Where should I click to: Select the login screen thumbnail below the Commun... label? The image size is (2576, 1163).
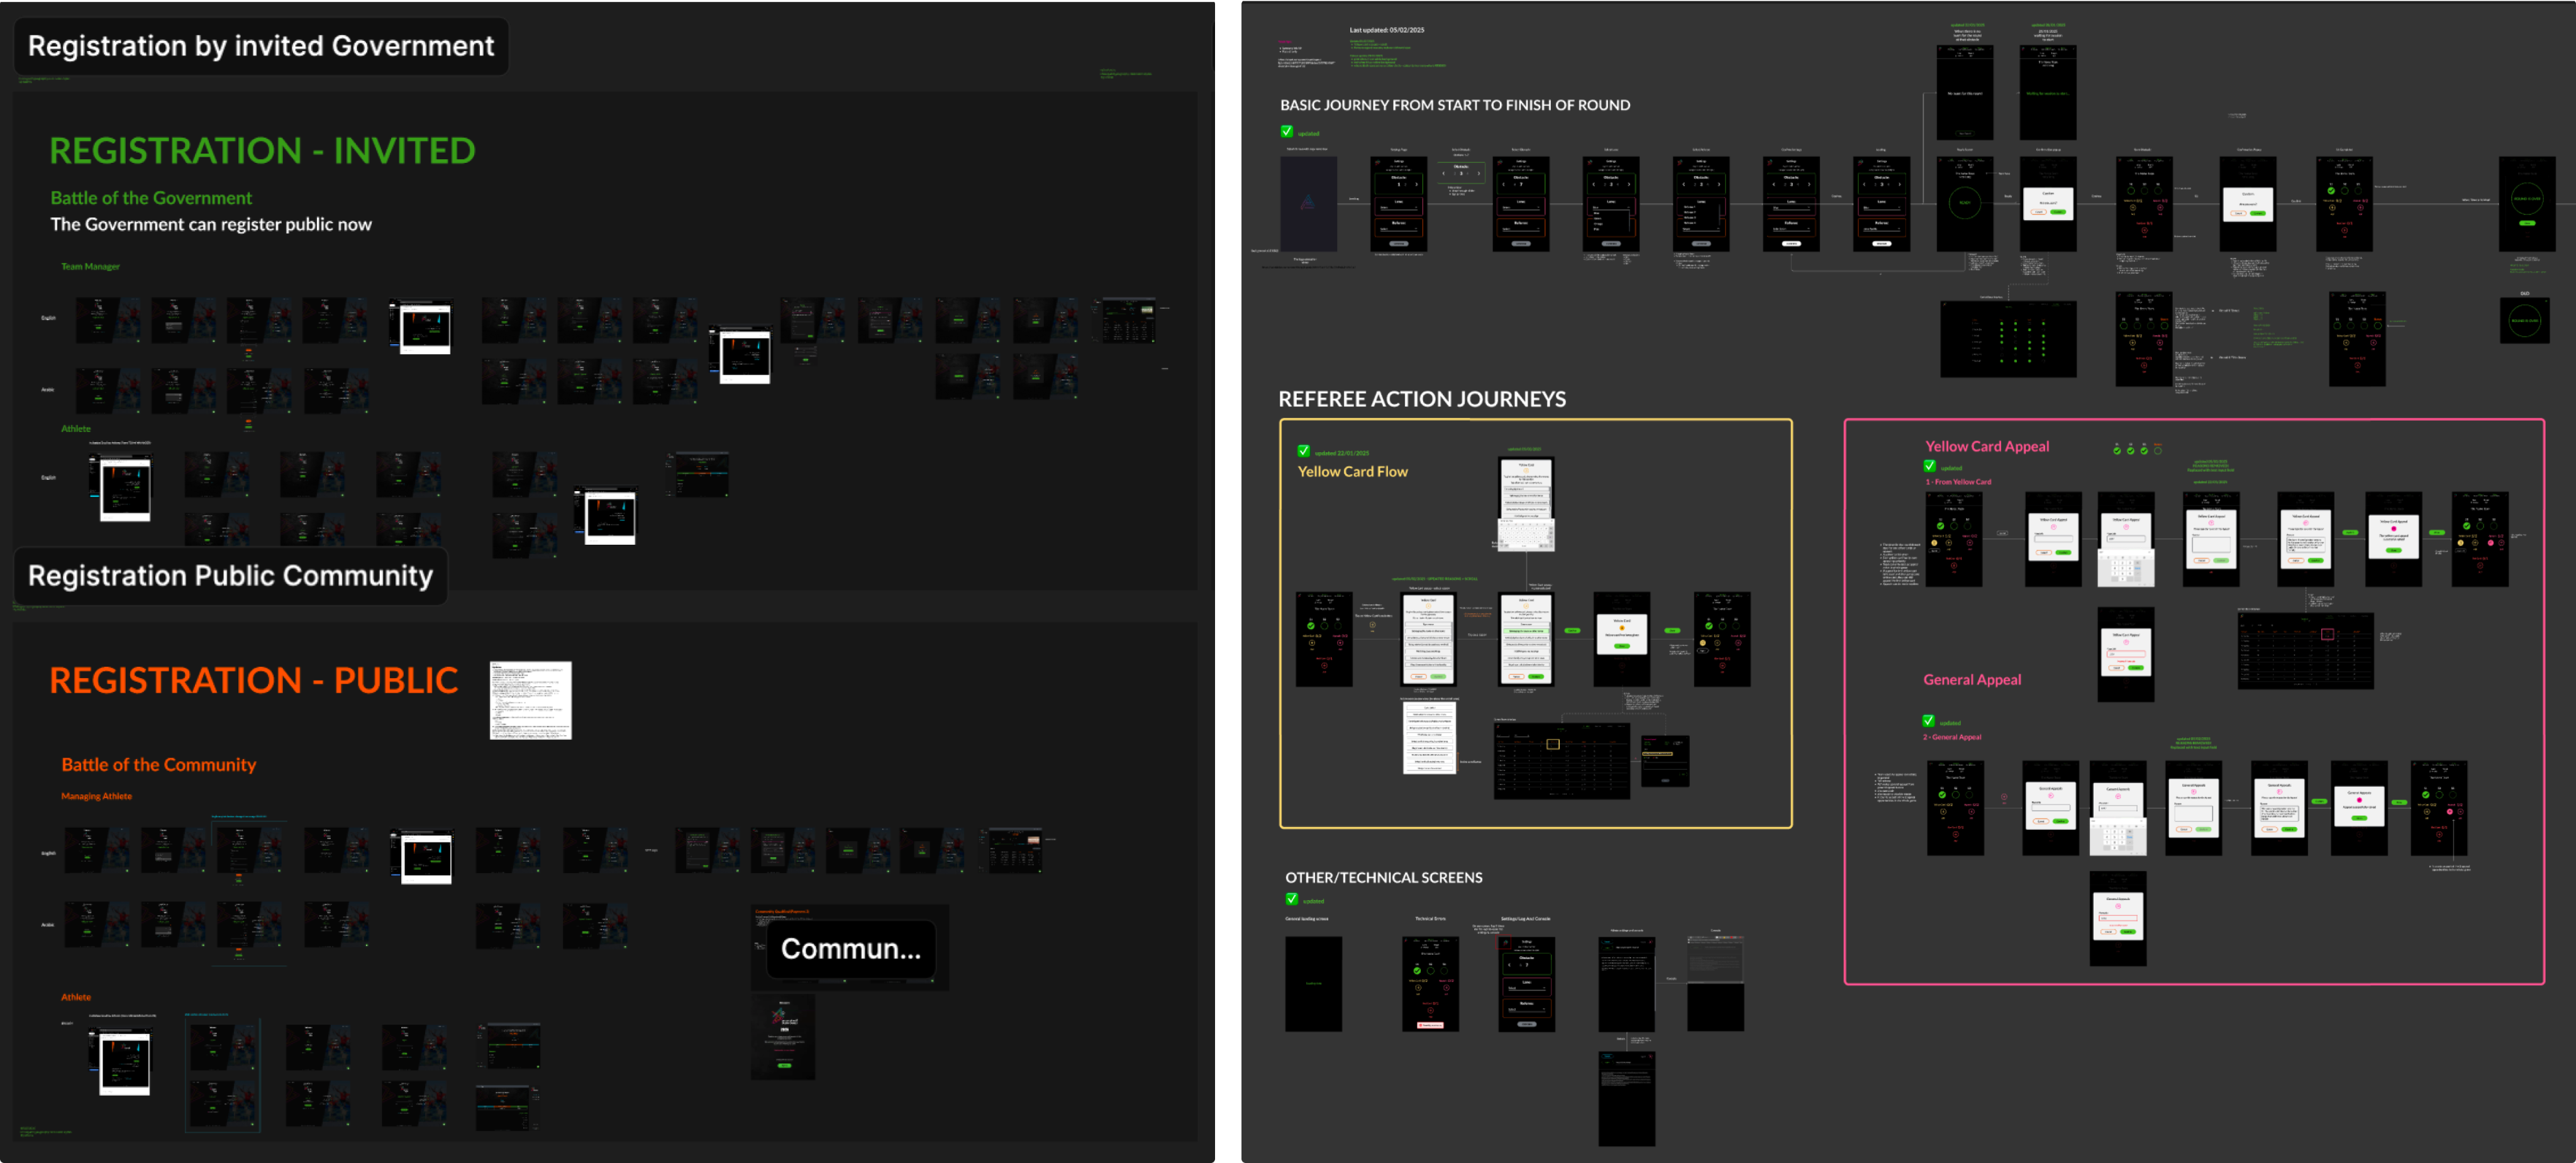point(783,1038)
